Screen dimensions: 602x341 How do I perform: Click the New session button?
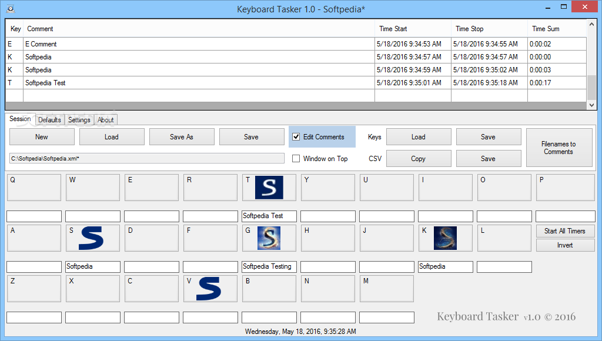tap(42, 137)
